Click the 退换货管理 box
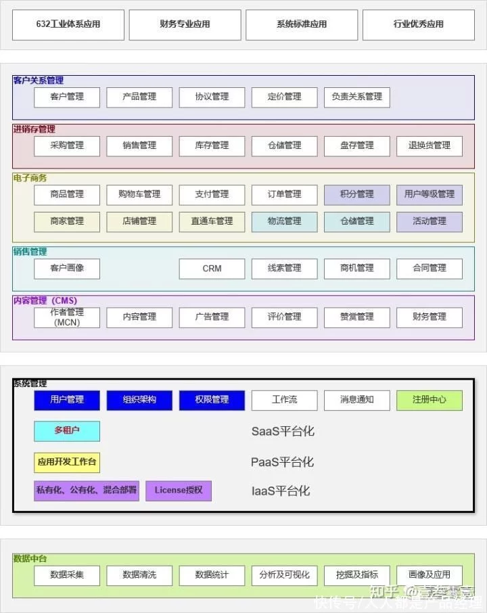487x613 pixels. point(430,146)
